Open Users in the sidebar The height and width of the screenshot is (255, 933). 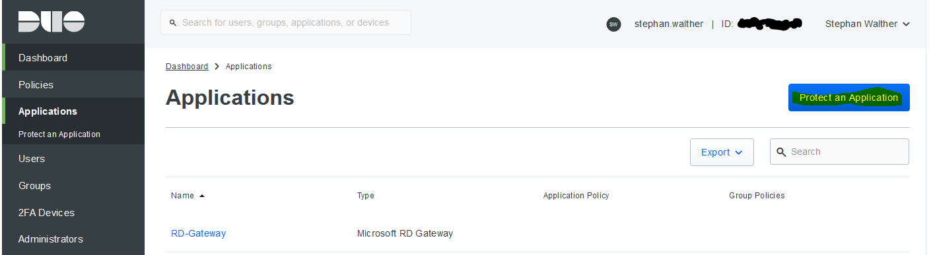[x=73, y=159]
